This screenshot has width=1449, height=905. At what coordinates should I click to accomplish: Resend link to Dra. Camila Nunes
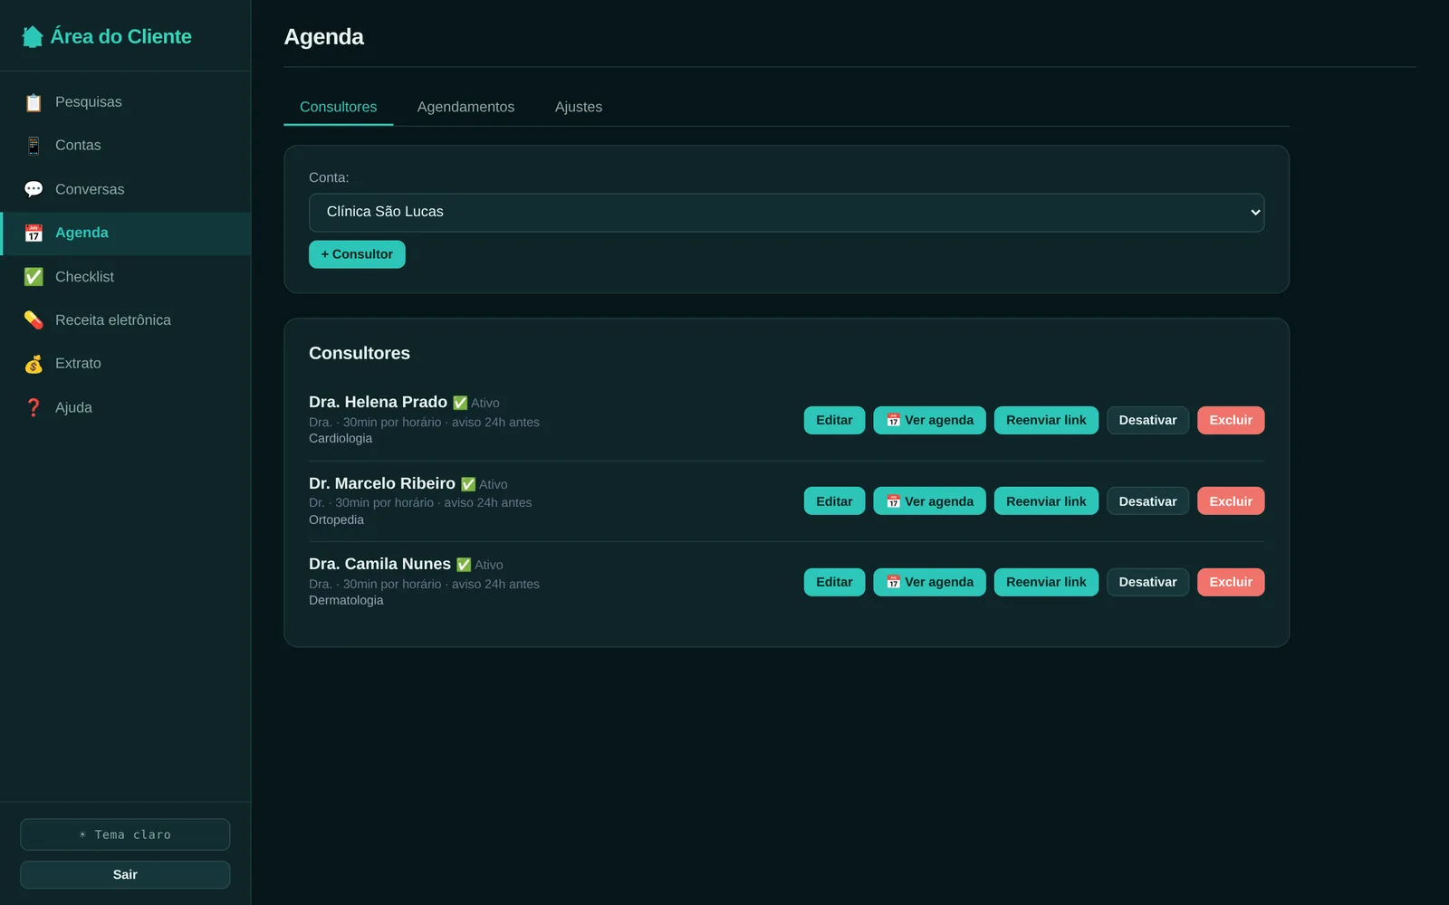(1046, 582)
